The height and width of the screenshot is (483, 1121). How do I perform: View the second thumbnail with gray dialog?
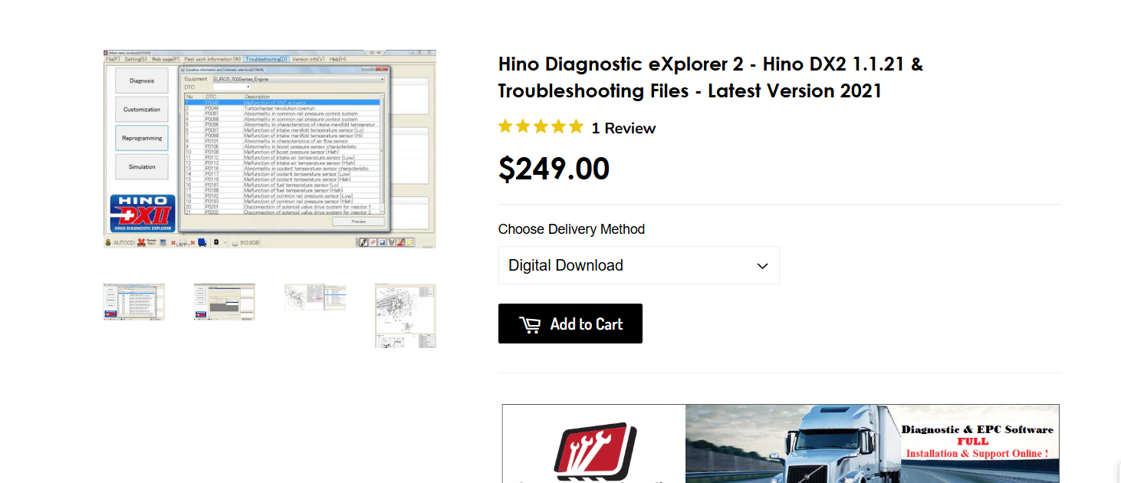point(225,302)
